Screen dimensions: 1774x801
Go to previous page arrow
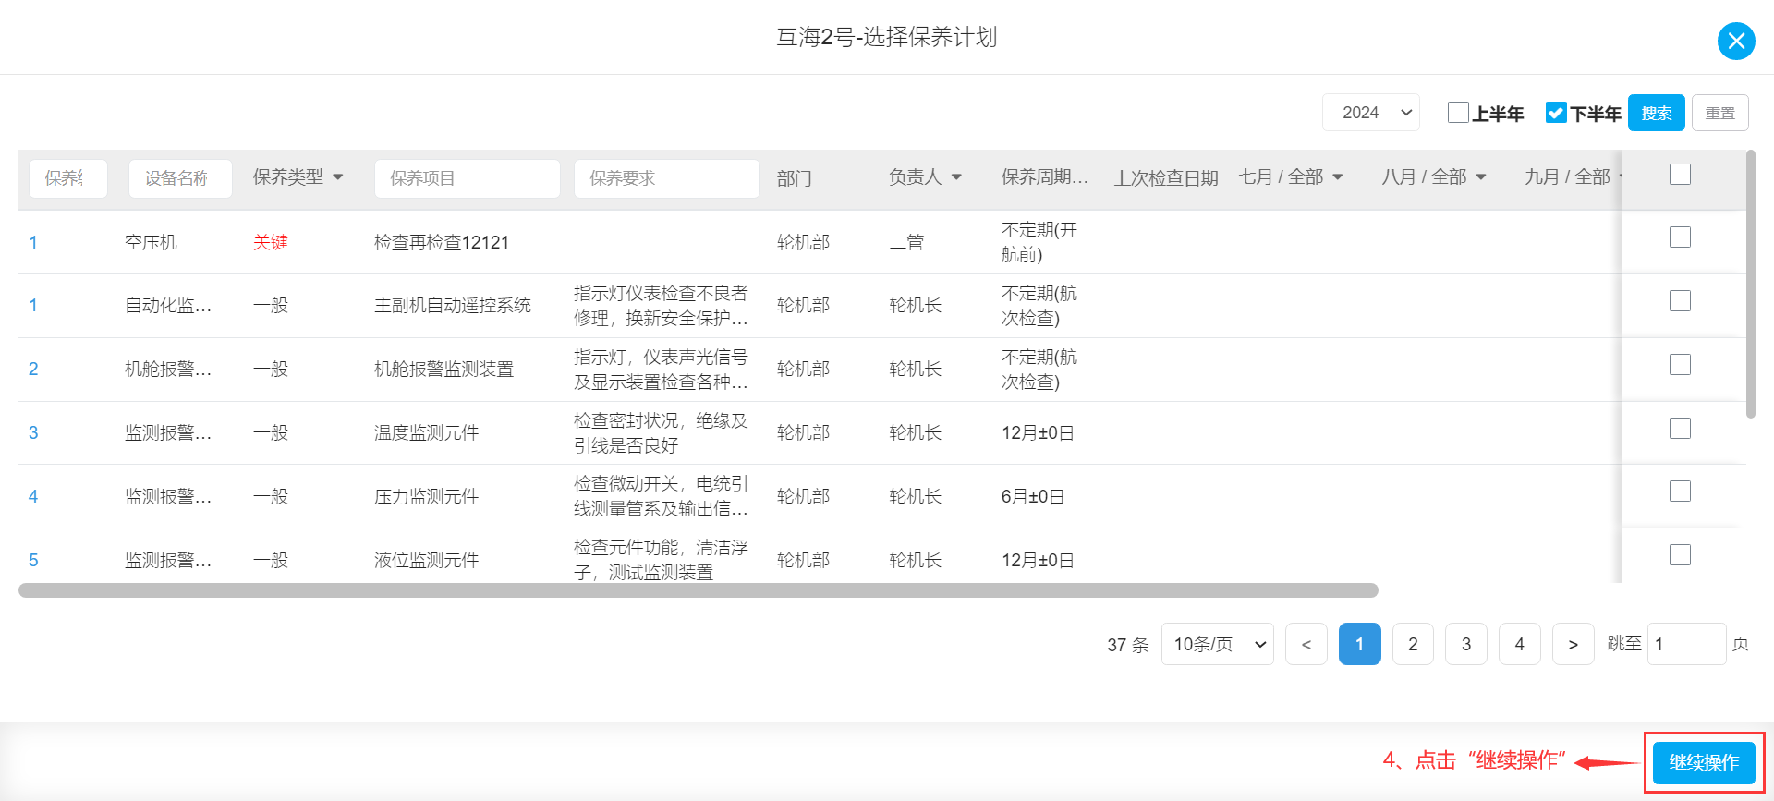(1306, 644)
